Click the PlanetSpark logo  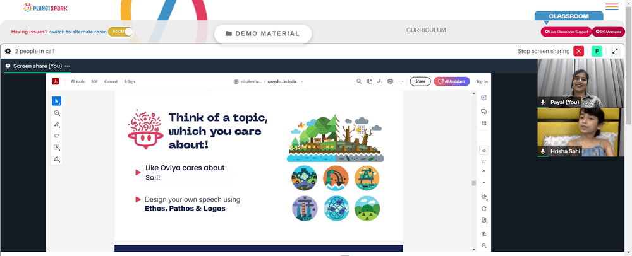pos(45,8)
